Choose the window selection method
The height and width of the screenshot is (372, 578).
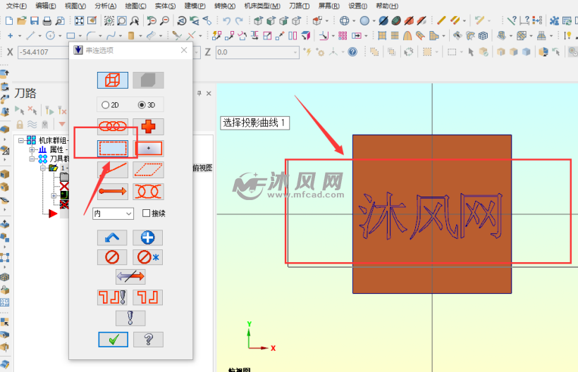click(x=113, y=149)
